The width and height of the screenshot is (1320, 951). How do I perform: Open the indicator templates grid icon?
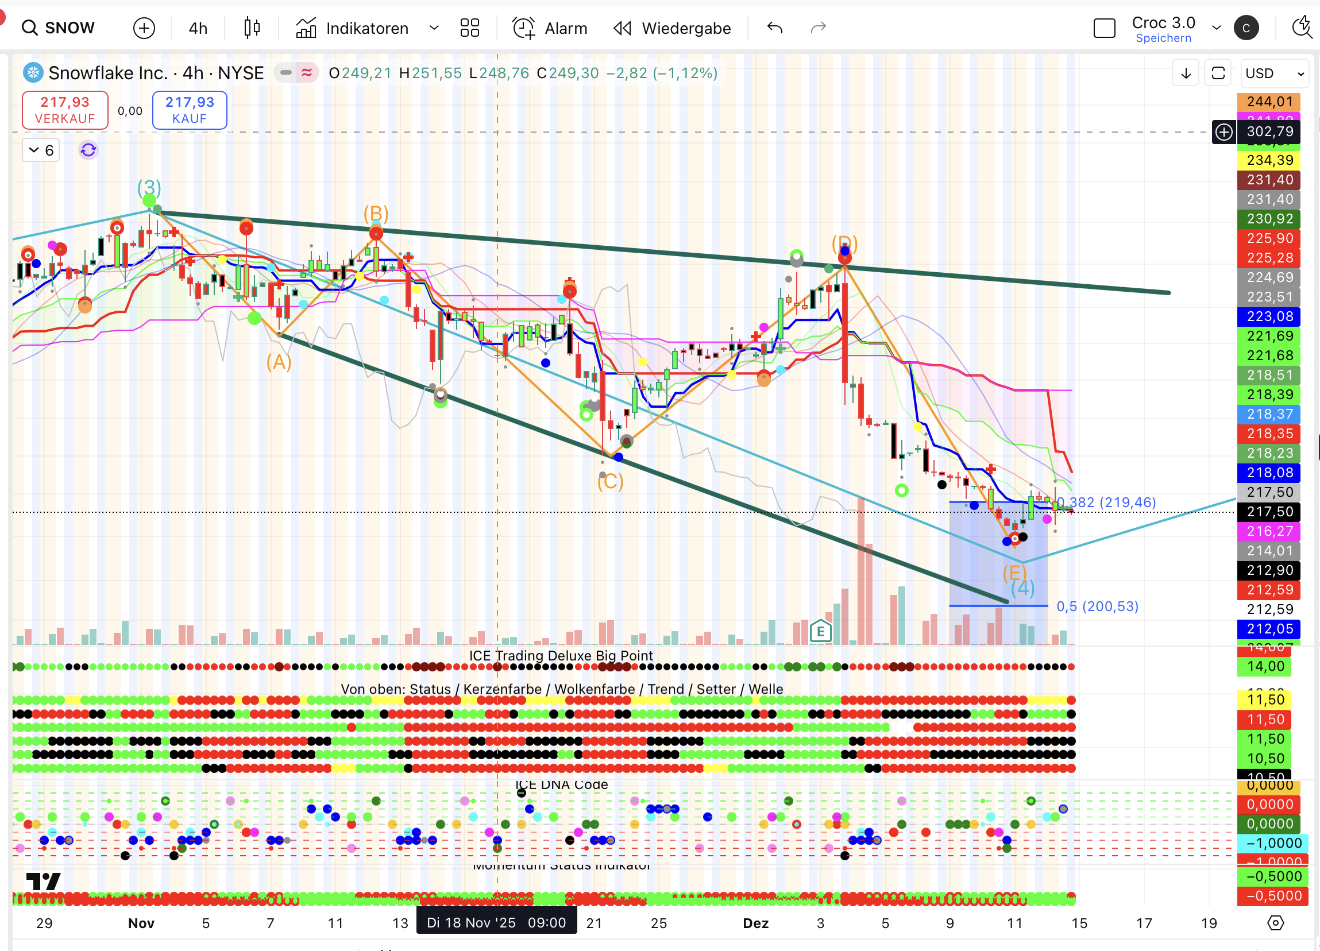pyautogui.click(x=469, y=28)
